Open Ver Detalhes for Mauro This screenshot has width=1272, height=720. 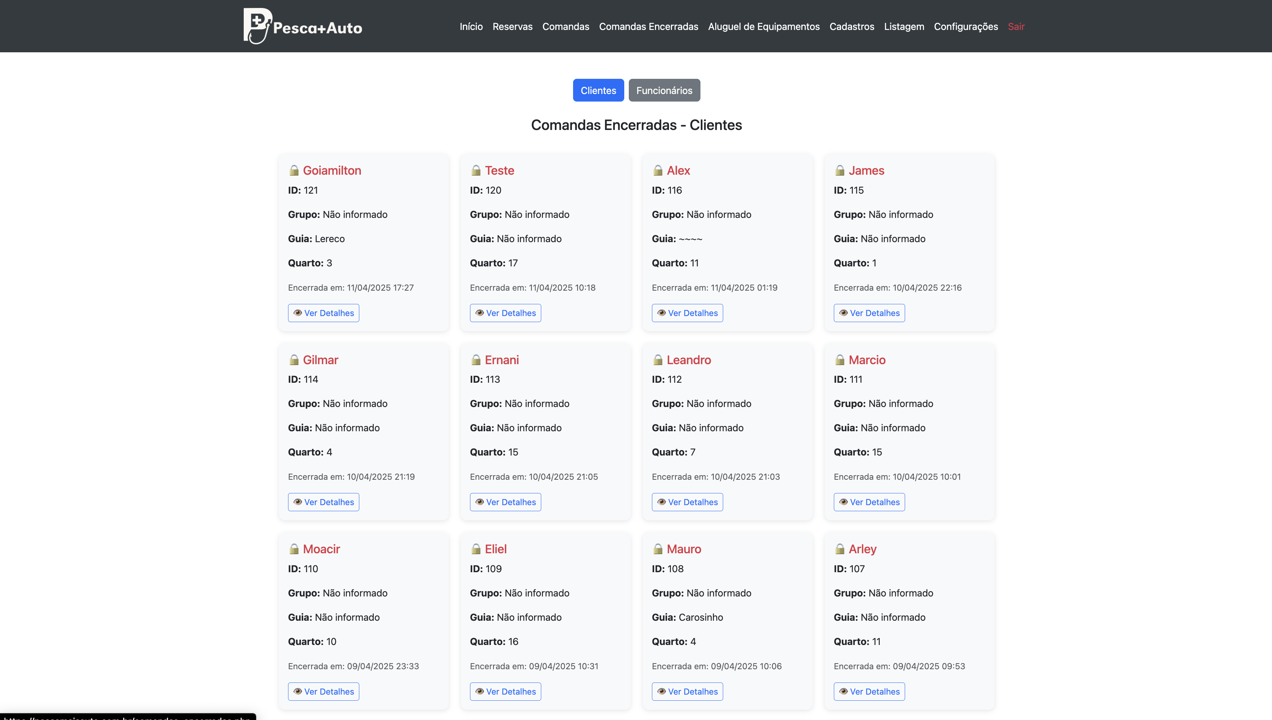pyautogui.click(x=687, y=691)
